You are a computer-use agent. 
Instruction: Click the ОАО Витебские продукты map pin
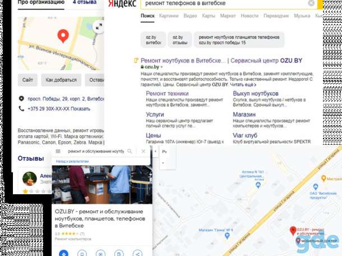316,187
